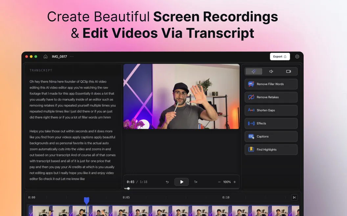Click the 0:10 timeline mark

pyautogui.click(x=226, y=197)
